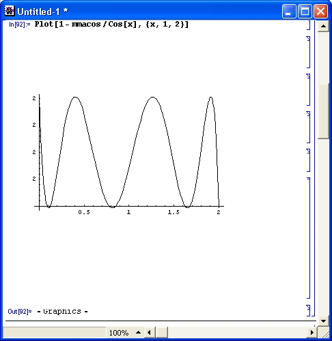Click the horizontal scrollbar left arrow
The height and width of the screenshot is (341, 332).
[150, 333]
